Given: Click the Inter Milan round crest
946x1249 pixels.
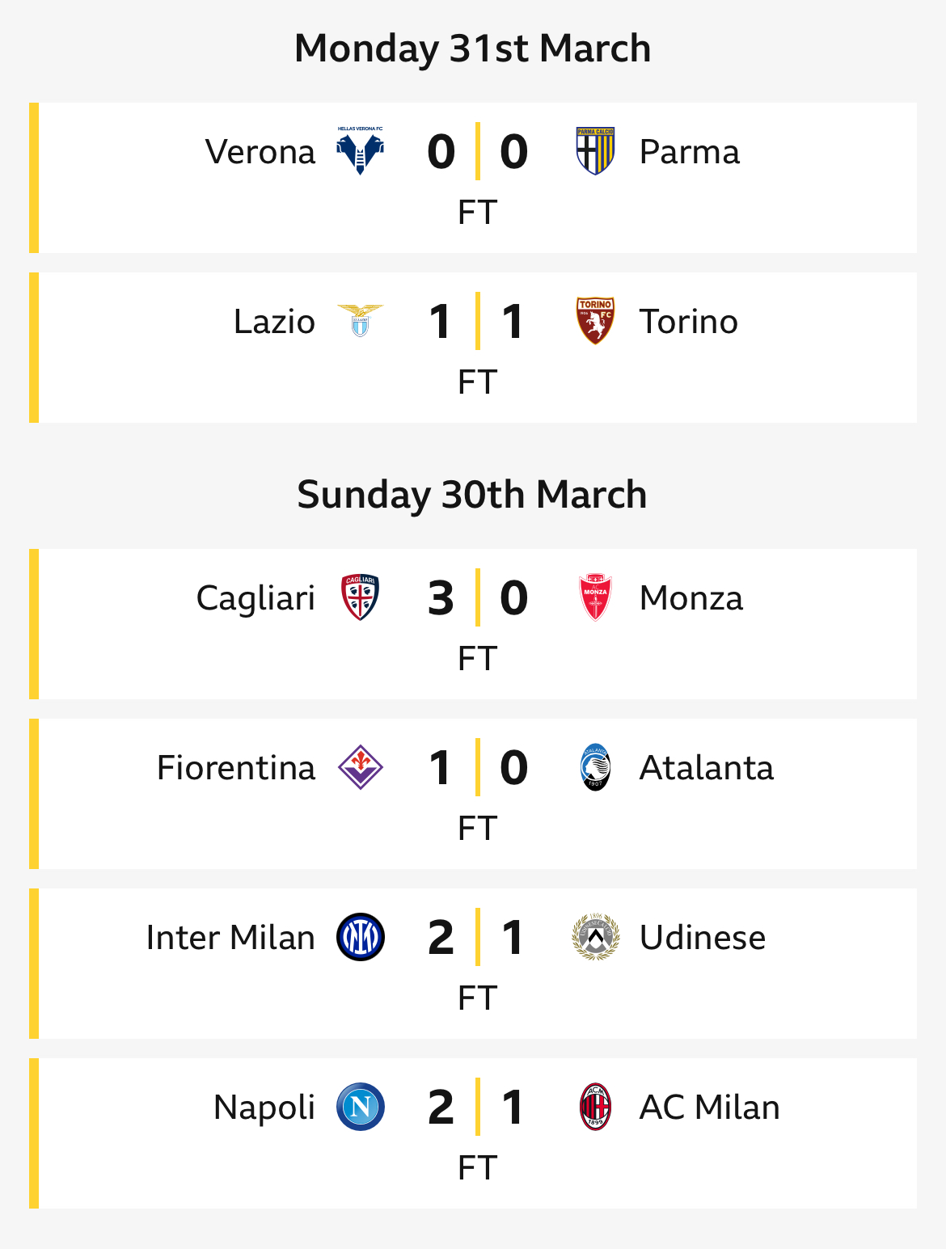Looking at the screenshot, I should (x=360, y=937).
